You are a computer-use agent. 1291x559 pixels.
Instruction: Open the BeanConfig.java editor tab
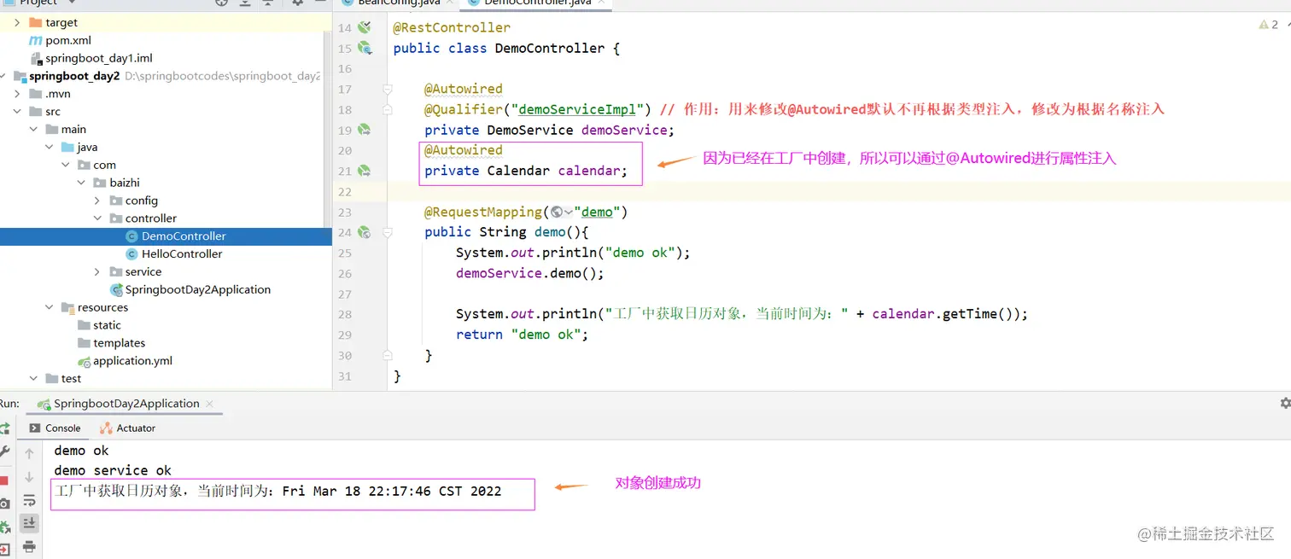[397, 3]
